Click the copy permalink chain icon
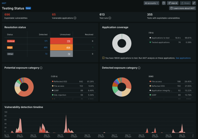Screen dimensions: 198x139 [x=193, y=3]
